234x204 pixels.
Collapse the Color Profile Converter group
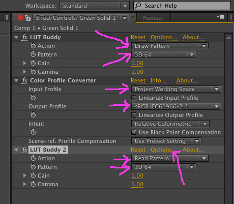16,80
